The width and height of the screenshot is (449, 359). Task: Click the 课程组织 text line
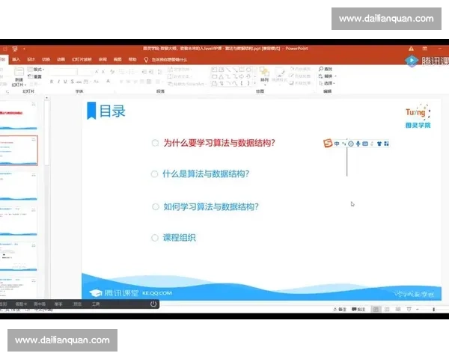[x=180, y=237]
